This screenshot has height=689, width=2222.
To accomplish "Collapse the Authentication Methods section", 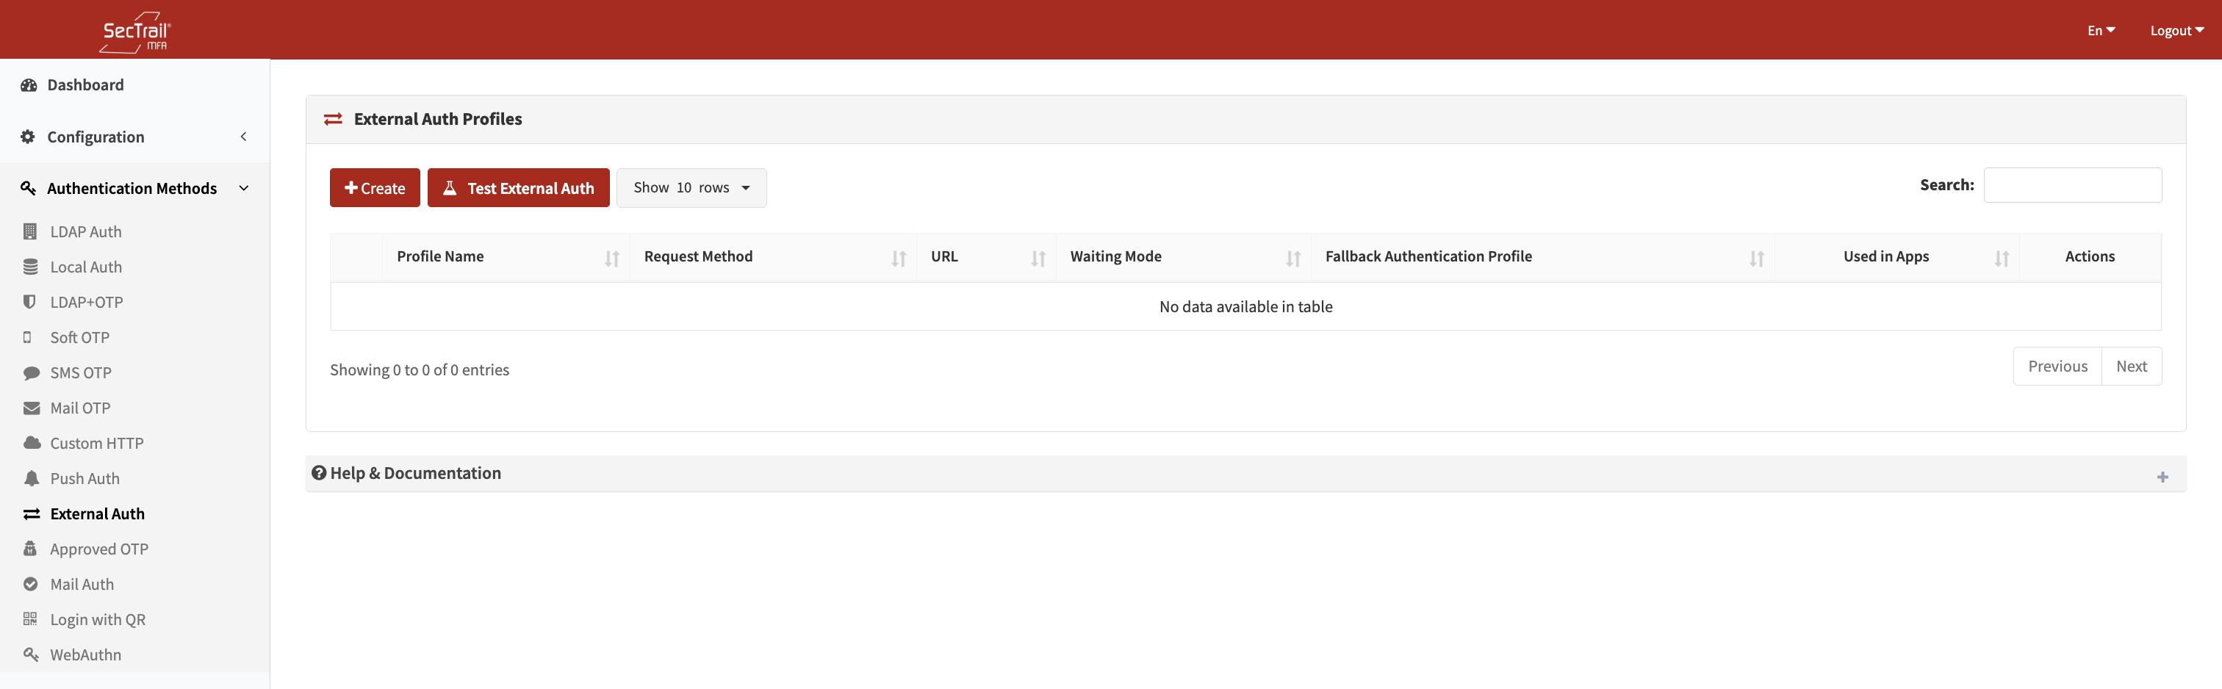I will coord(243,187).
